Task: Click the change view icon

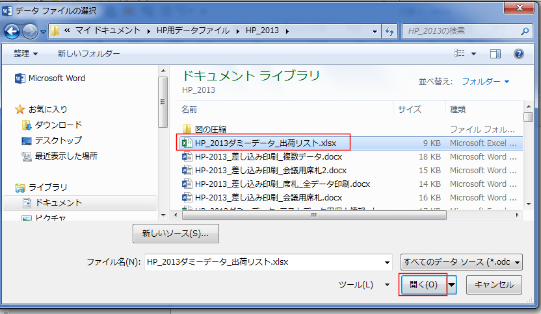Action: 460,54
